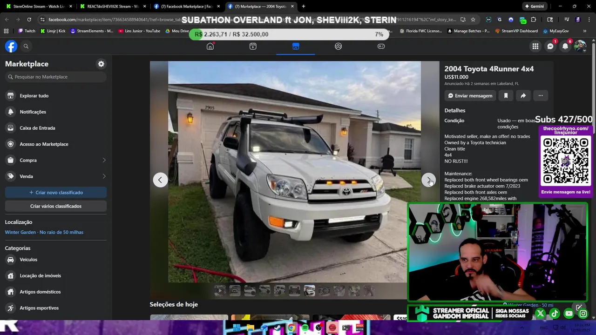Screen dimensions: 596x335
Task: Share the listing via arrow icon
Action: [523, 95]
